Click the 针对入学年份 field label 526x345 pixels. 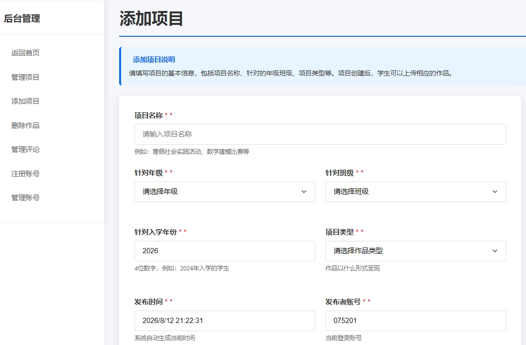tap(156, 232)
